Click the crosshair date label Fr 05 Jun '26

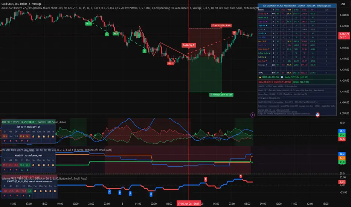click(189, 204)
